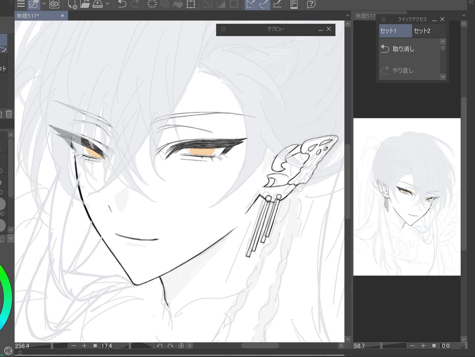Open Clip Studio launcher swirl icon
Viewport: 475px width, 357px height.
click(54, 4)
